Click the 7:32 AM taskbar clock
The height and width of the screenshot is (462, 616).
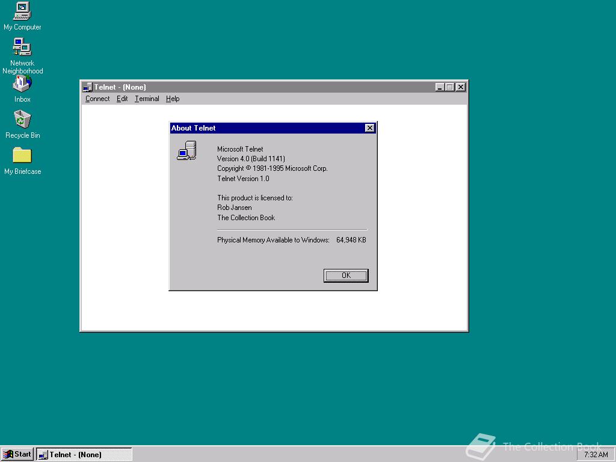click(x=596, y=455)
